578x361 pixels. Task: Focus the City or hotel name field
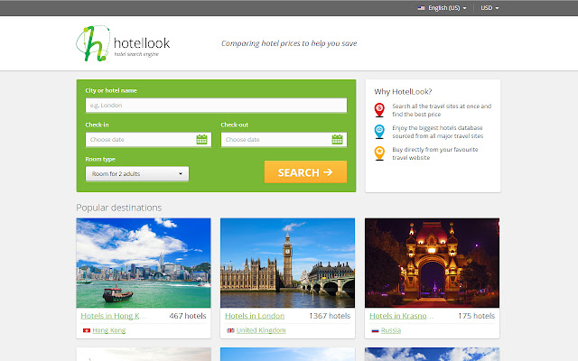216,106
